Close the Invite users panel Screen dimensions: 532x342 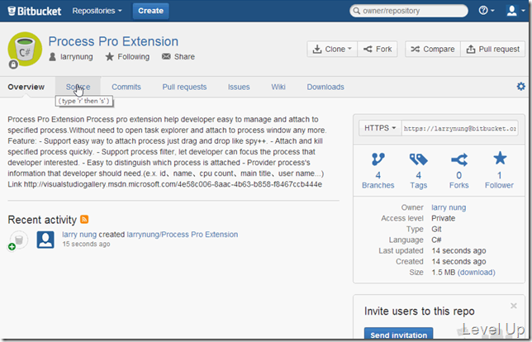[x=514, y=306]
